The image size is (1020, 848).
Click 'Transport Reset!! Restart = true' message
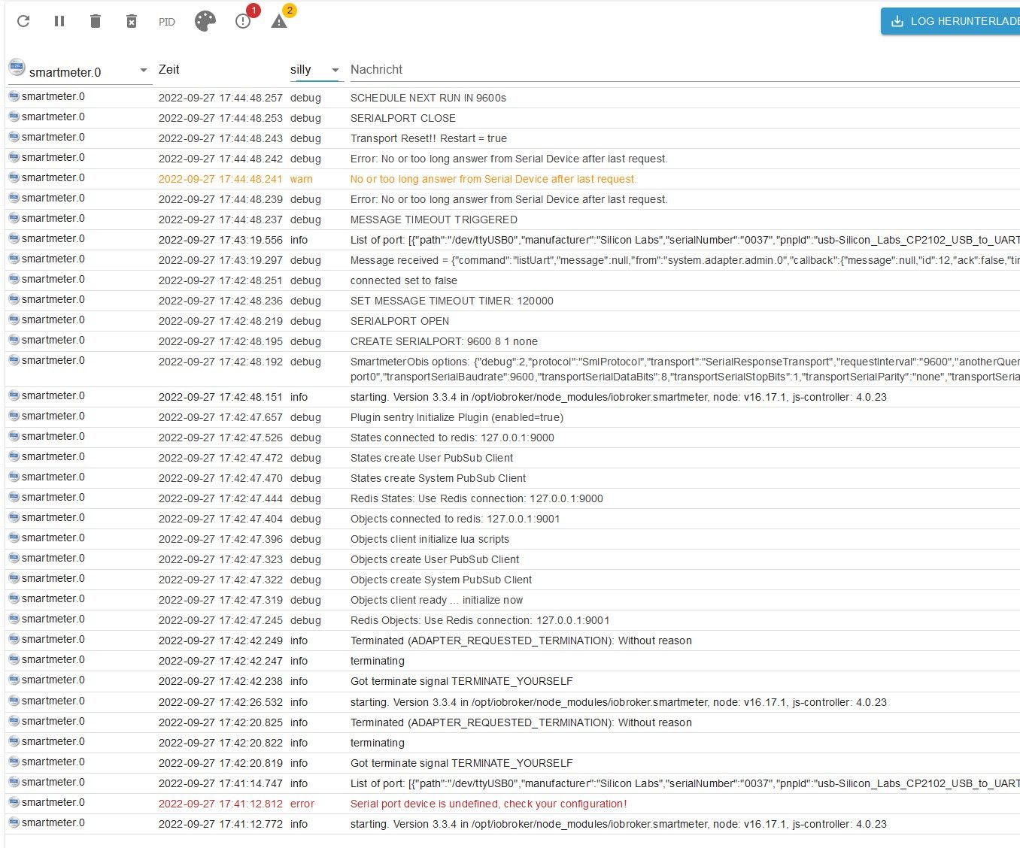429,138
